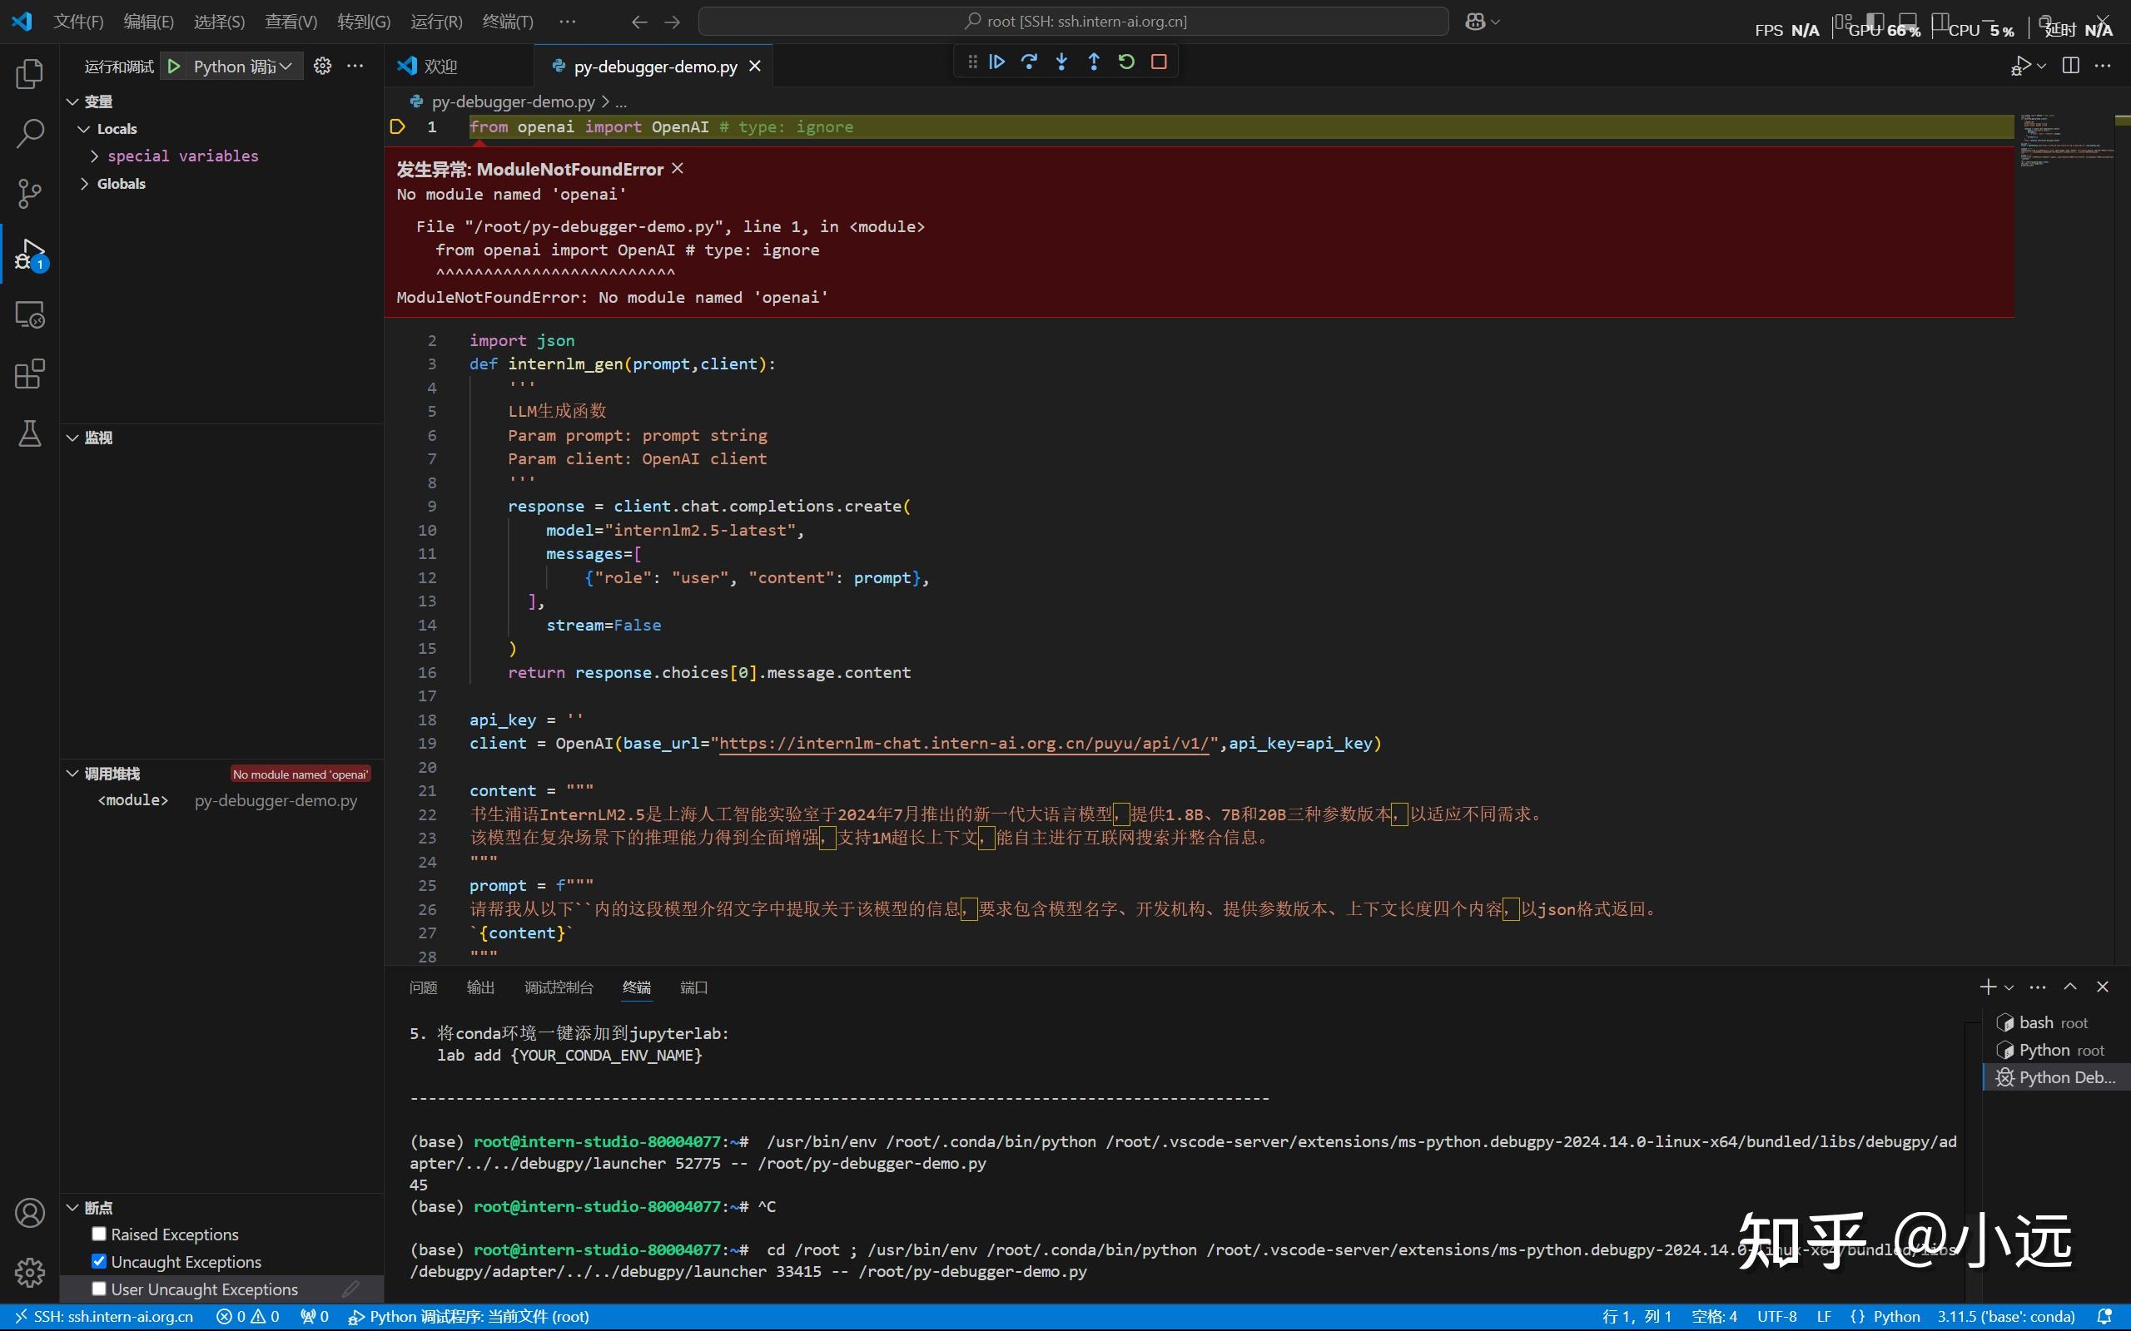Switch to the 端口 panel tab
This screenshot has height=1331, width=2131.
694,987
